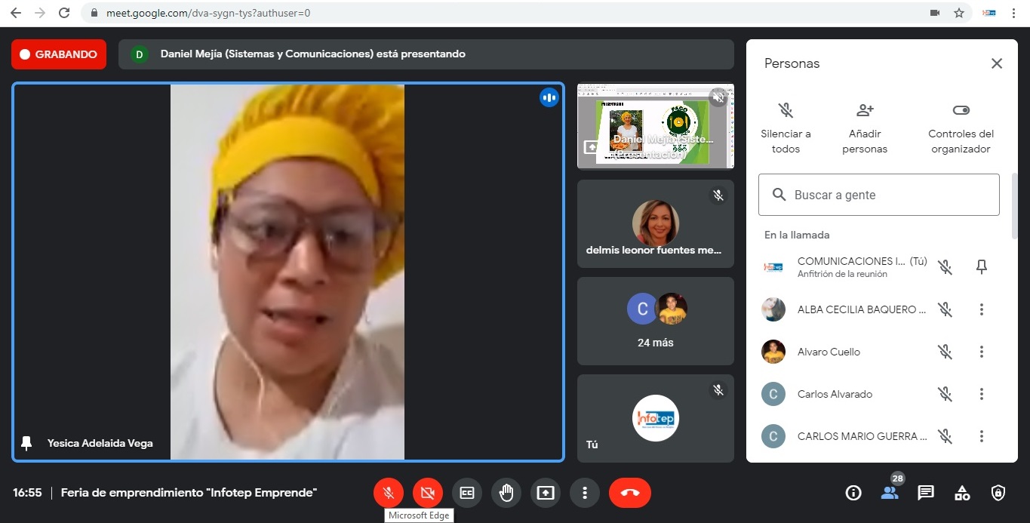Viewport: 1030px width, 523px height.
Task: Open Controles del organizador
Action: 961,111
